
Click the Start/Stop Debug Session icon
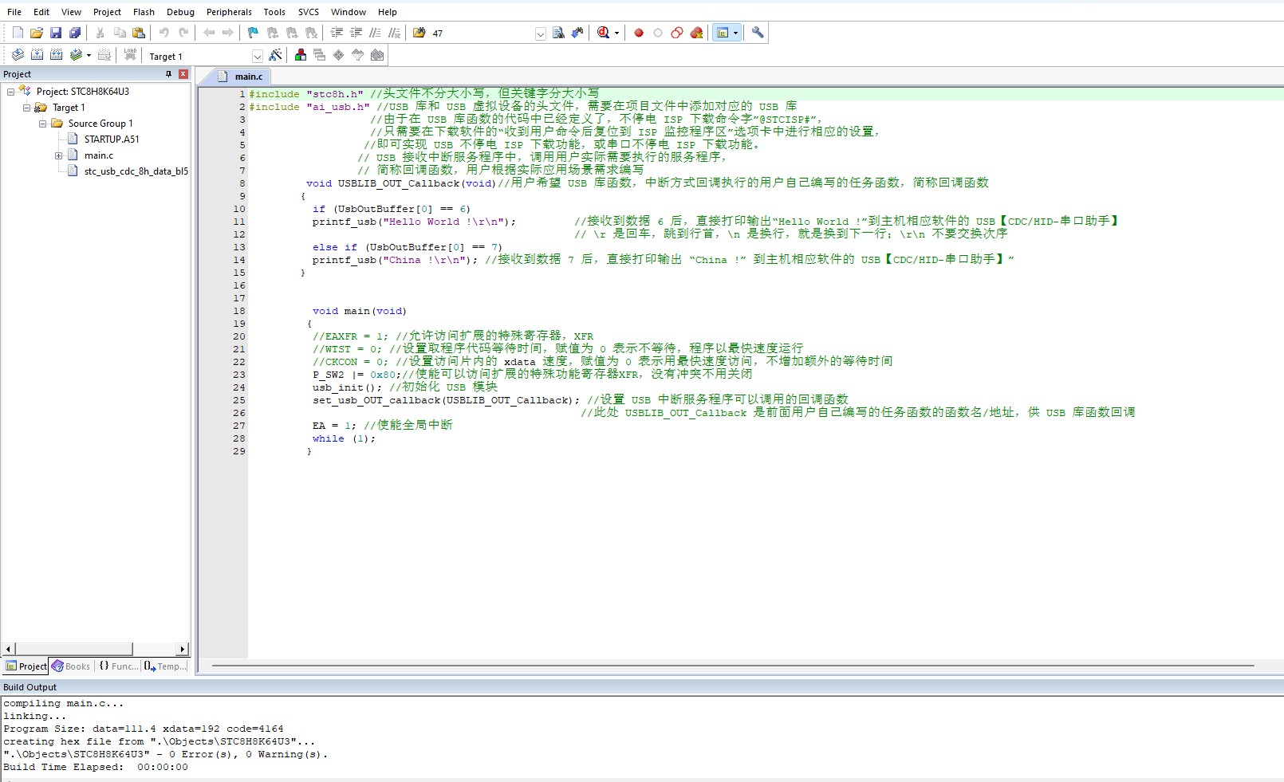[x=603, y=33]
